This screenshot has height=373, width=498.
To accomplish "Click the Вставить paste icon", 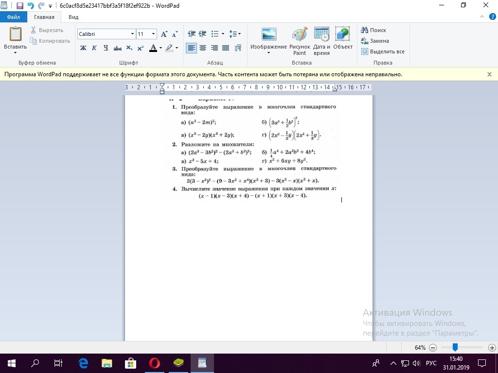I will [x=15, y=34].
